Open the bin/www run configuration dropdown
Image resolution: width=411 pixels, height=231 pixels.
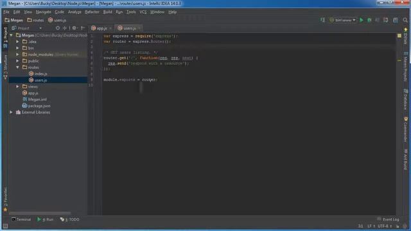342,20
